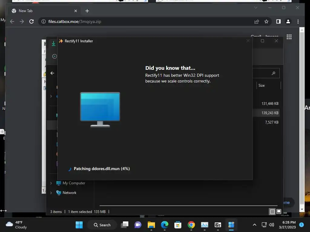Reload the page in Chrome
The width and height of the screenshot is (310, 232).
pos(31,21)
